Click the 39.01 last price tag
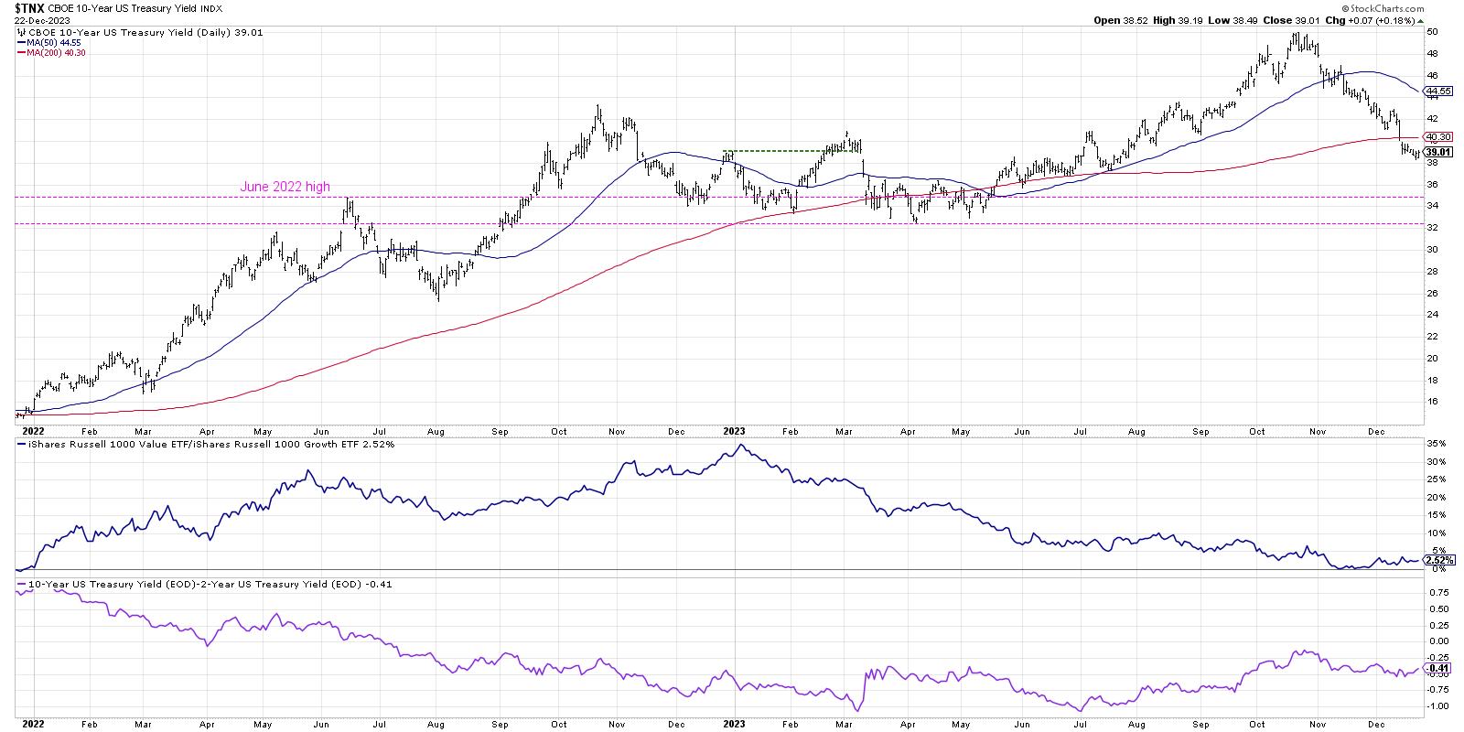1464x732 pixels. pos(1439,152)
